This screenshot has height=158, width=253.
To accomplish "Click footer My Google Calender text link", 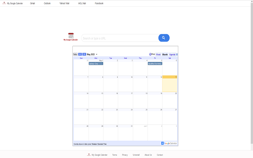I will [x=100, y=155].
